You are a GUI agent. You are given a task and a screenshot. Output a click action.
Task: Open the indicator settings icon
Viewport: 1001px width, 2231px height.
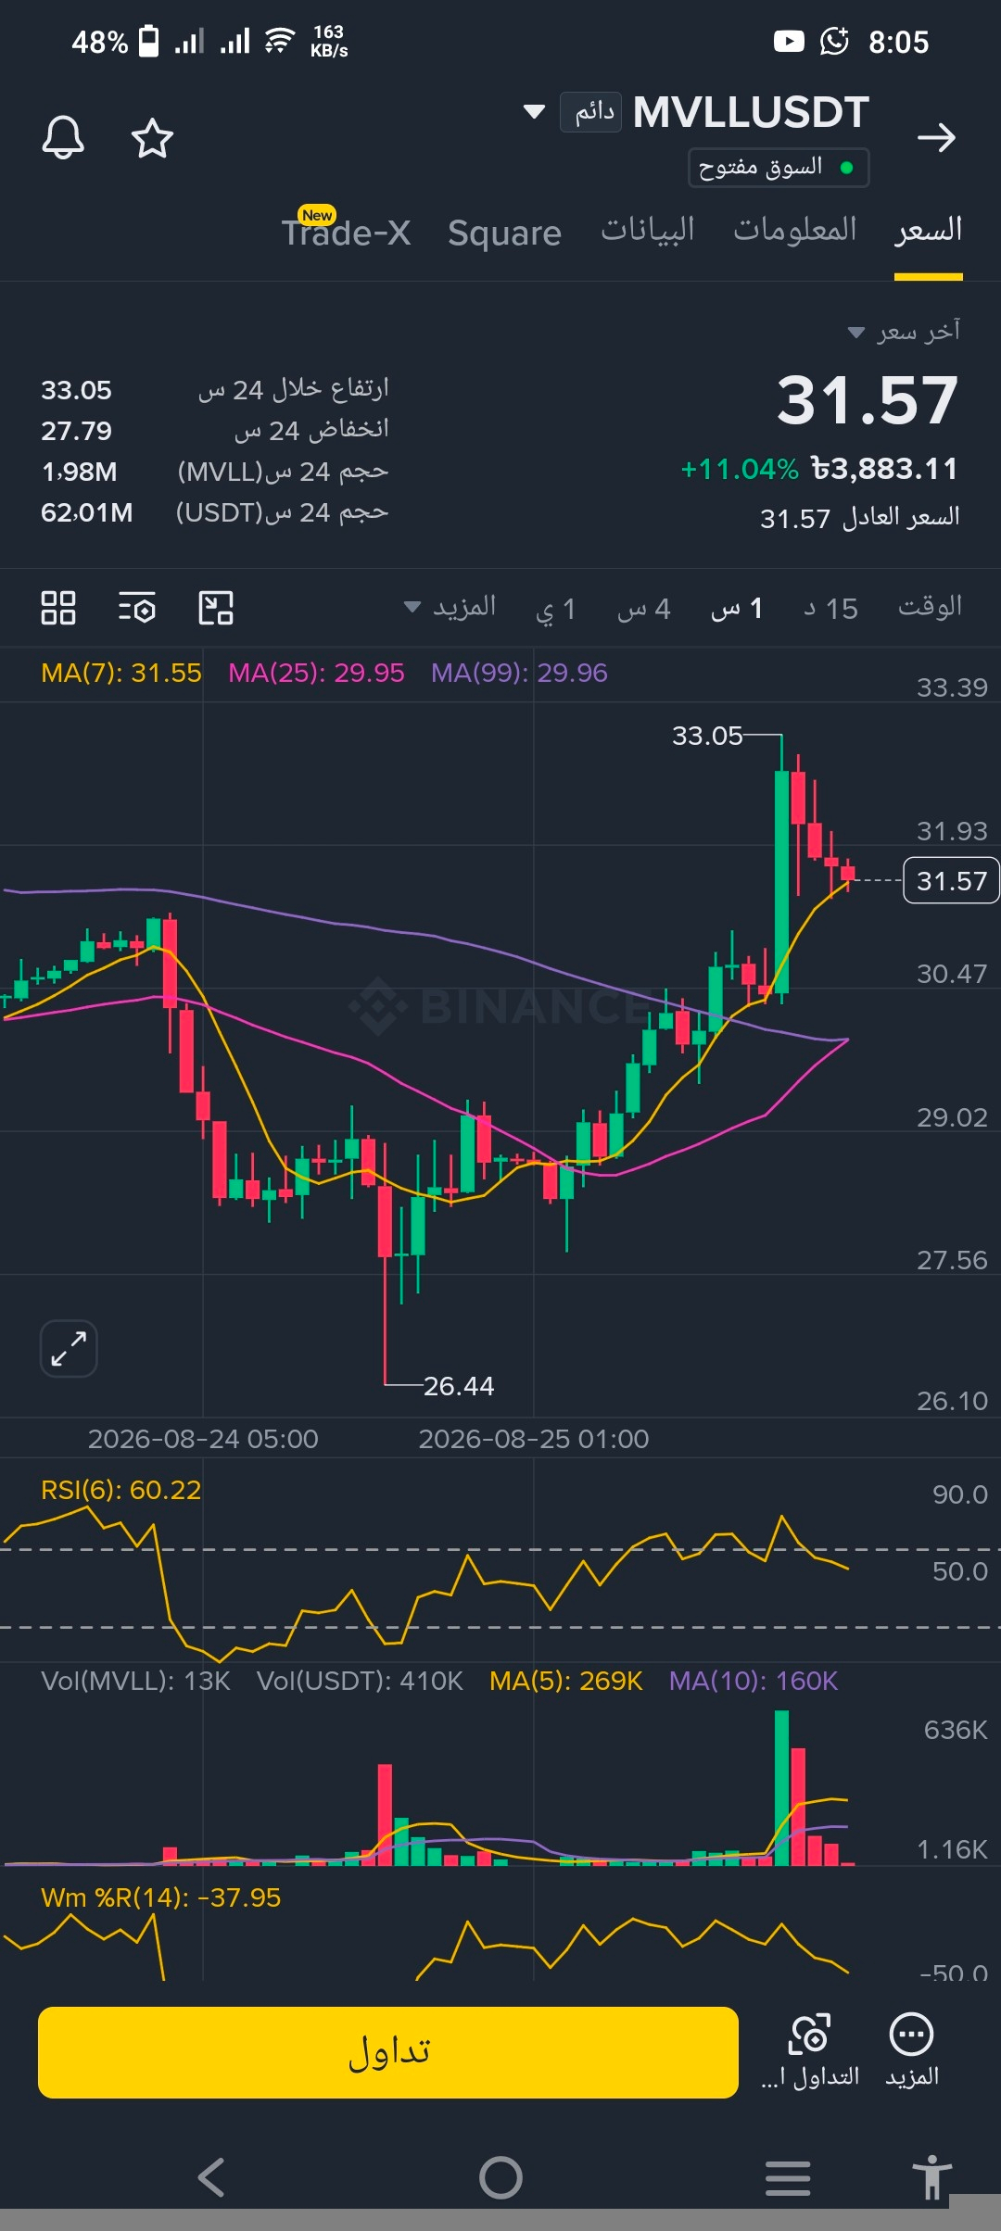pos(137,608)
